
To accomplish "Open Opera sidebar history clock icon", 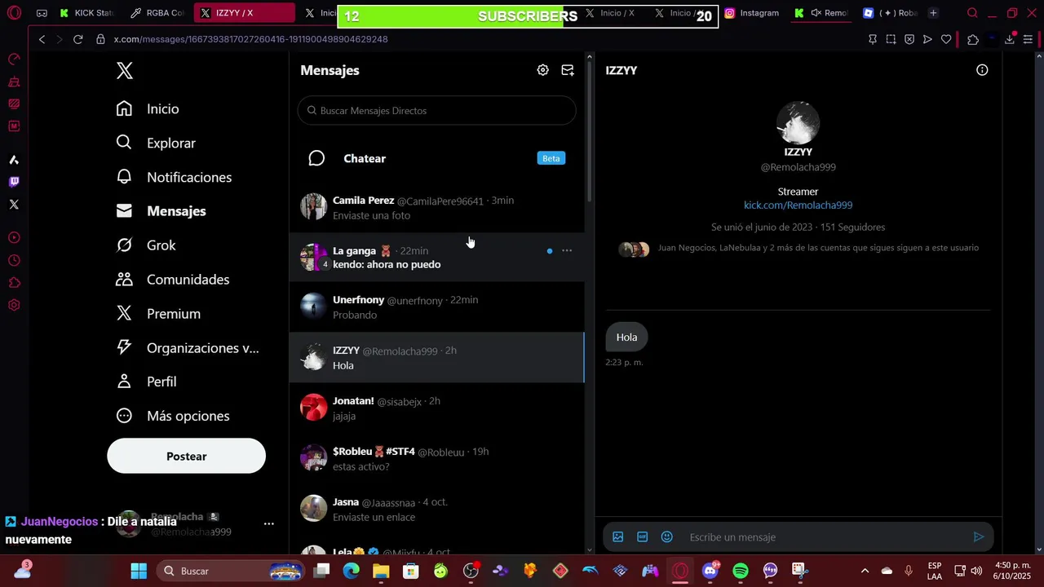I will coord(14,261).
